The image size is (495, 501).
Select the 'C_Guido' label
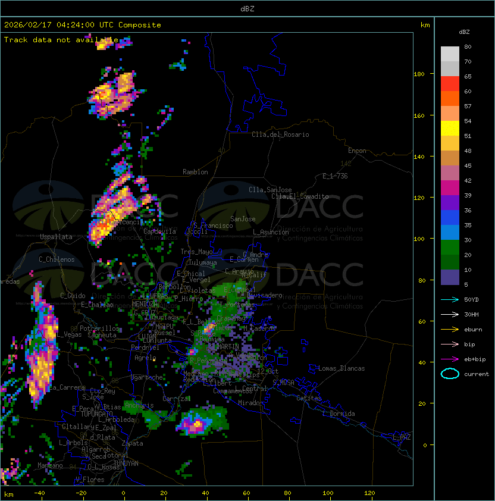click(x=73, y=296)
